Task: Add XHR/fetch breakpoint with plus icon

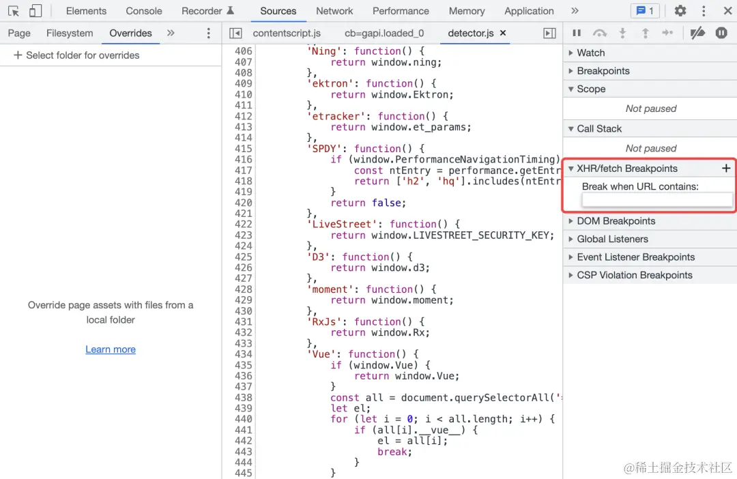Action: coord(726,169)
